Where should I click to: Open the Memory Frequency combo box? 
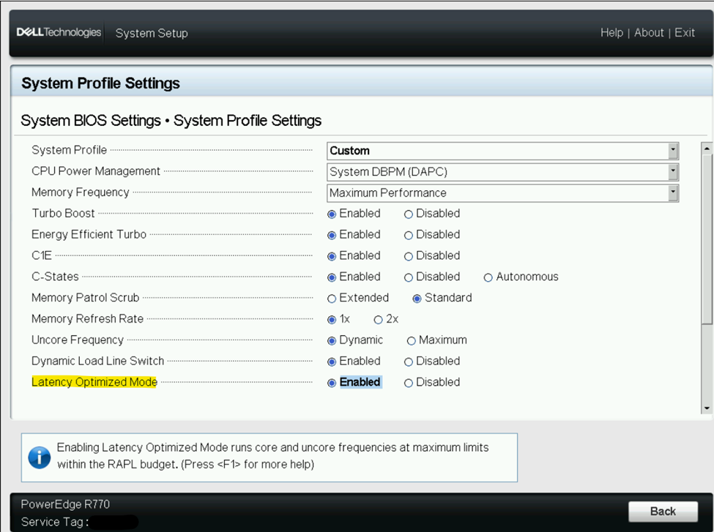(498, 193)
